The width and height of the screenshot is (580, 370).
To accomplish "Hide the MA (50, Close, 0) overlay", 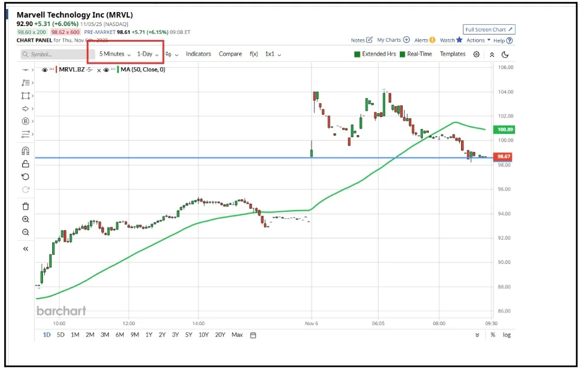I will point(106,69).
